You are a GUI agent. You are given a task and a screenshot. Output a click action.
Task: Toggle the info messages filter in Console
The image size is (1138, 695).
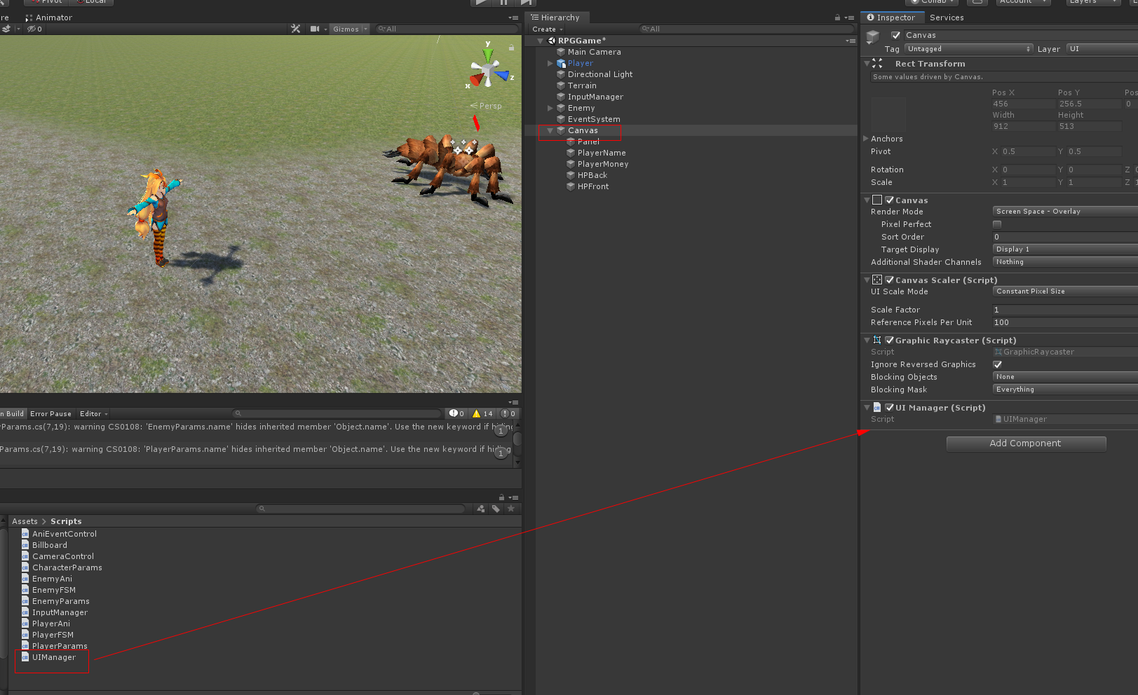tap(456, 413)
